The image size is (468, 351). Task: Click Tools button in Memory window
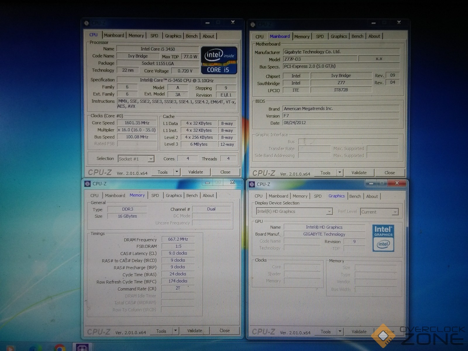click(x=161, y=331)
